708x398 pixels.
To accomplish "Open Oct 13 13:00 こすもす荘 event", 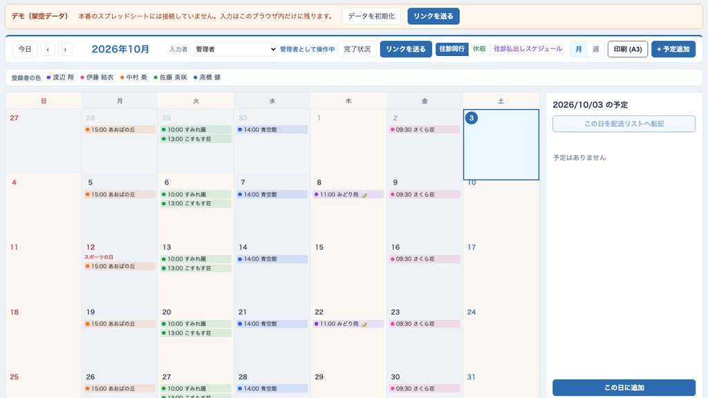I will (196, 269).
